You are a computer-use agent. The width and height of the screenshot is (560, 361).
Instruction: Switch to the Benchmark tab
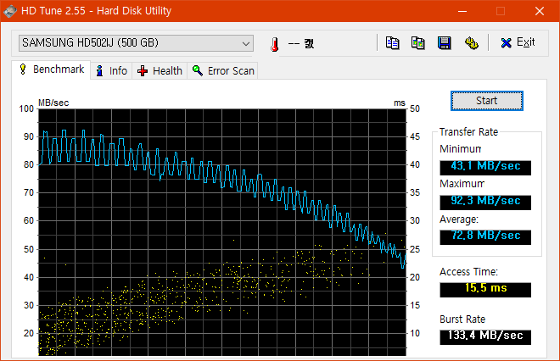[x=51, y=69]
